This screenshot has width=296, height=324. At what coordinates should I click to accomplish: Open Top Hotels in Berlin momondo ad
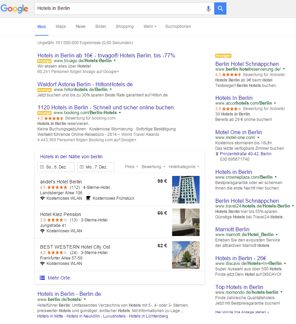[x=239, y=287]
